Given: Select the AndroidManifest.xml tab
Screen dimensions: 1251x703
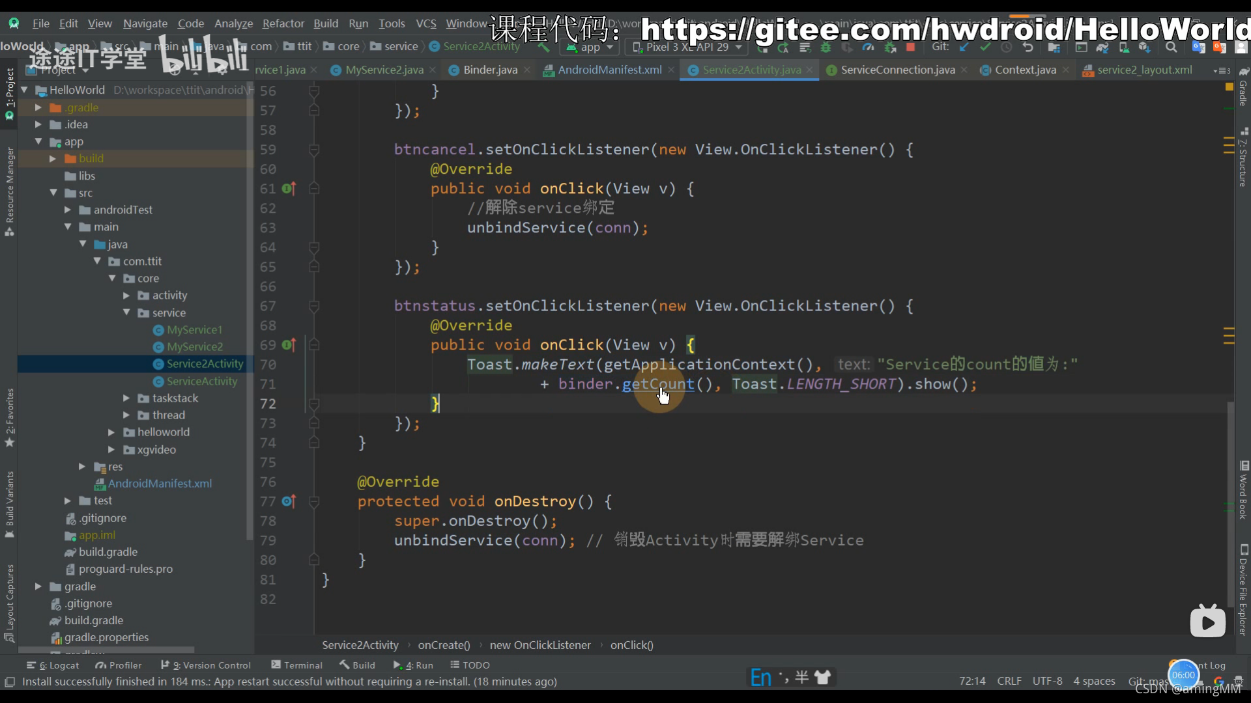Looking at the screenshot, I should 610,70.
